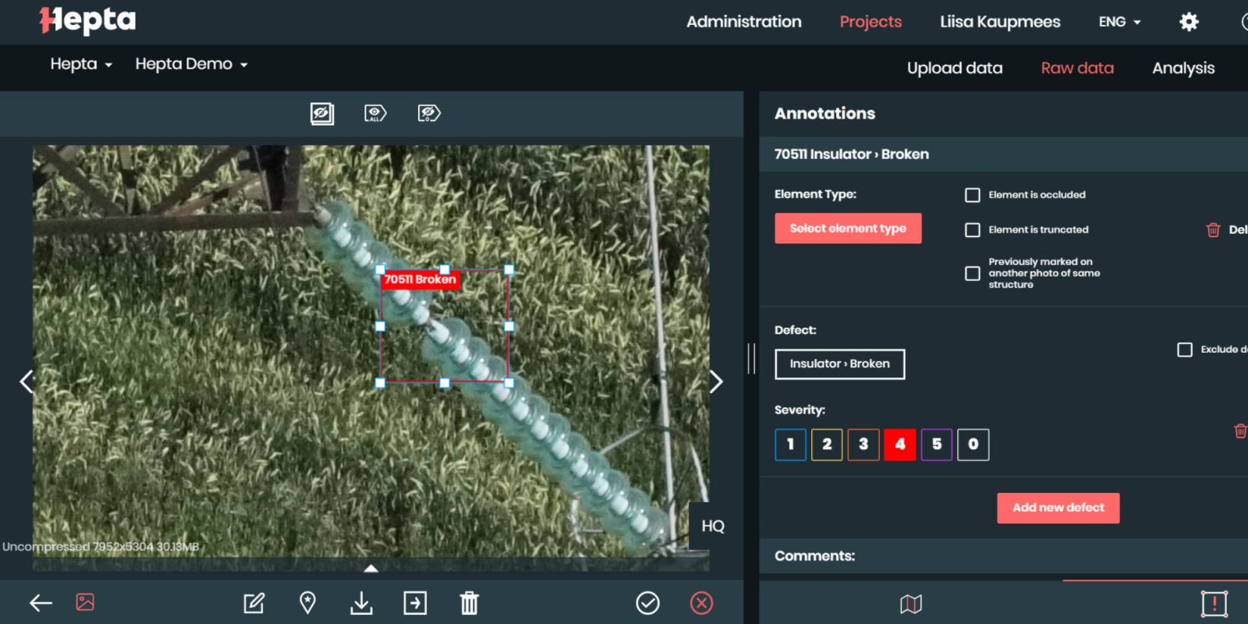This screenshot has width=1248, height=624.
Task: Open settings with the gear icon
Action: click(x=1189, y=22)
